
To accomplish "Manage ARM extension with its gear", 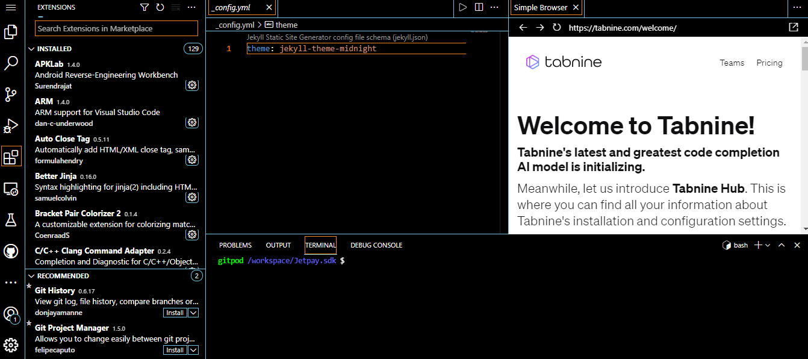I will [192, 122].
